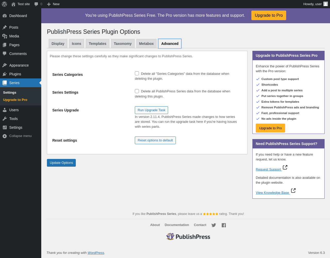Open the Users menu item
330x258 pixels.
point(21,110)
